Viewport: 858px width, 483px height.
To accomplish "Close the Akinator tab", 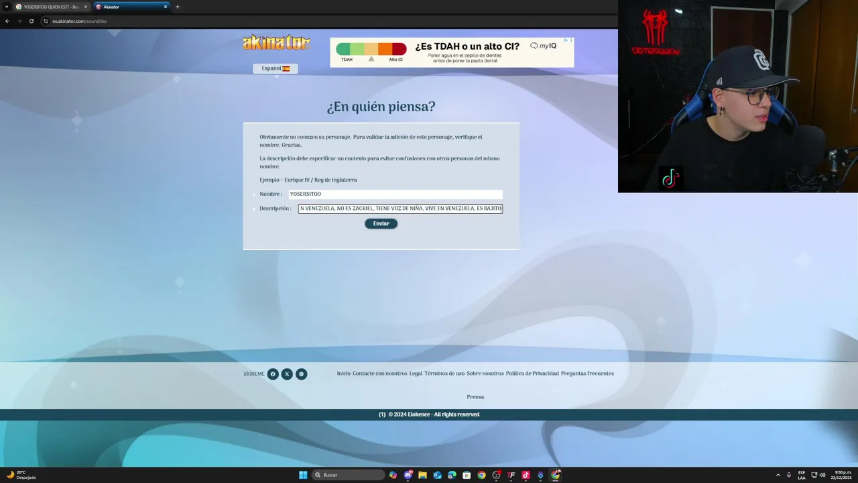I will pos(165,7).
